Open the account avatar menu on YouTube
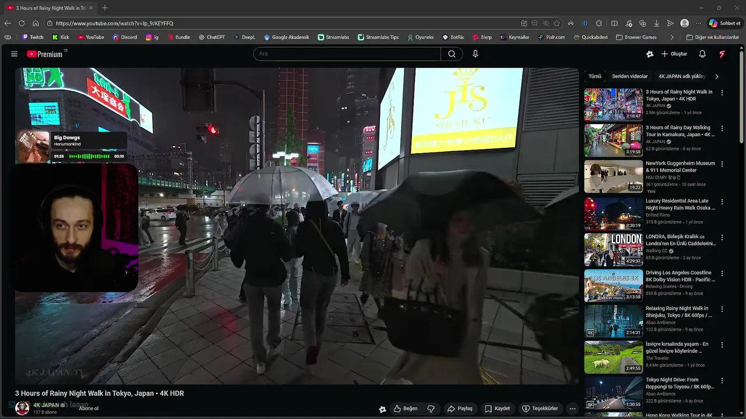The image size is (746, 419). (722, 54)
